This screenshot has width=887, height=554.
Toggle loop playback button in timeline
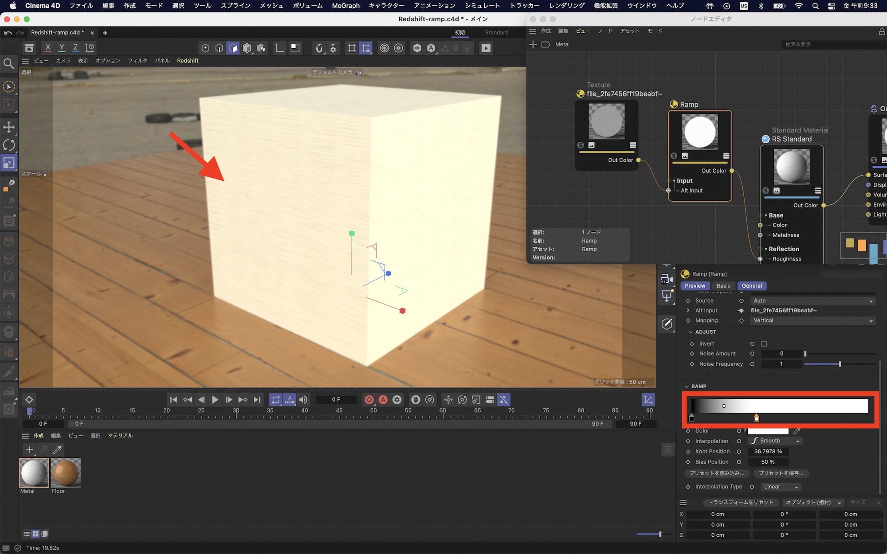(275, 400)
